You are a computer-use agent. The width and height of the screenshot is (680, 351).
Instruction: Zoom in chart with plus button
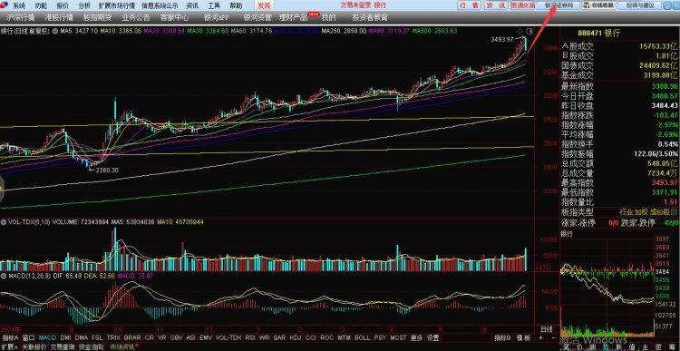click(x=540, y=337)
